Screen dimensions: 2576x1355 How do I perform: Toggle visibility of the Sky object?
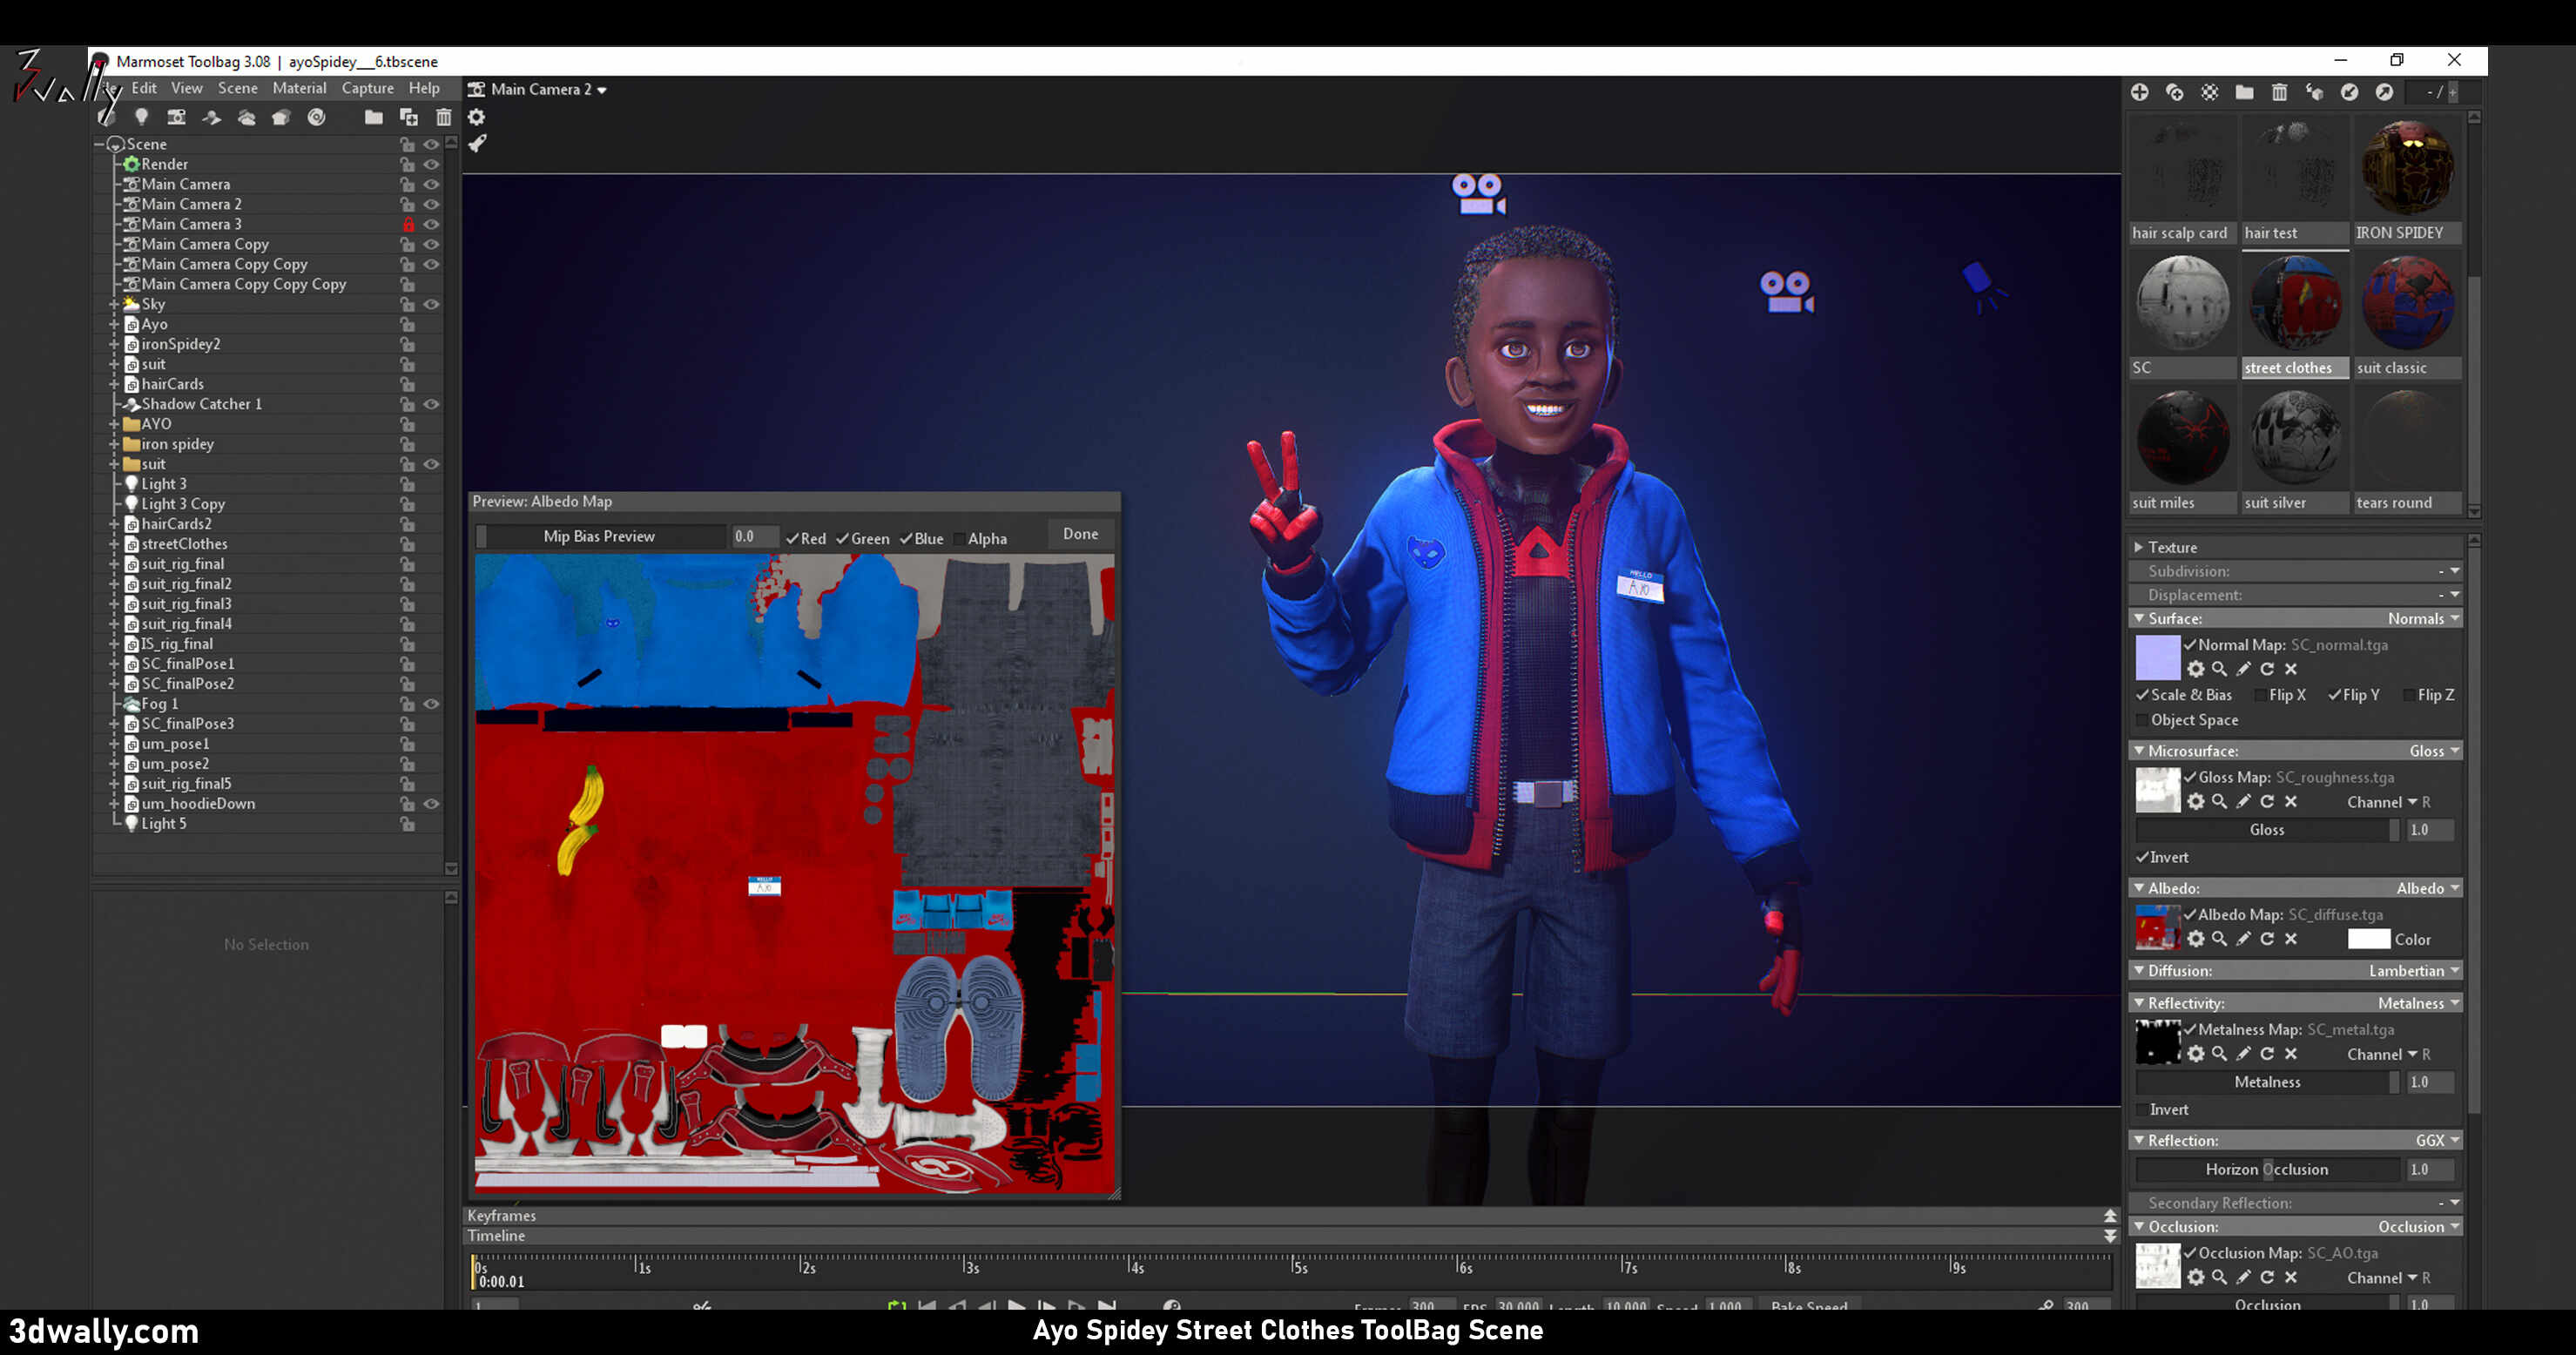[431, 304]
